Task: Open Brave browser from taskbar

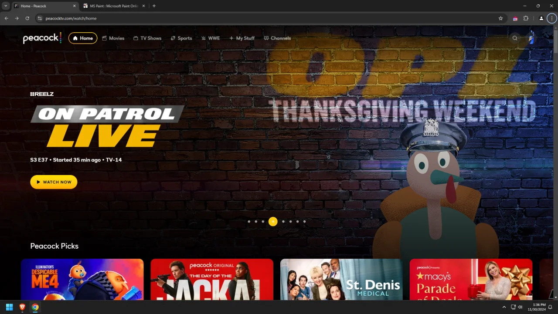Action: 22,307
